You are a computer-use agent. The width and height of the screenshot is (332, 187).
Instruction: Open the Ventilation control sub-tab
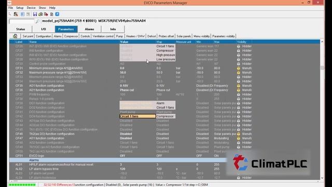pos(103,36)
